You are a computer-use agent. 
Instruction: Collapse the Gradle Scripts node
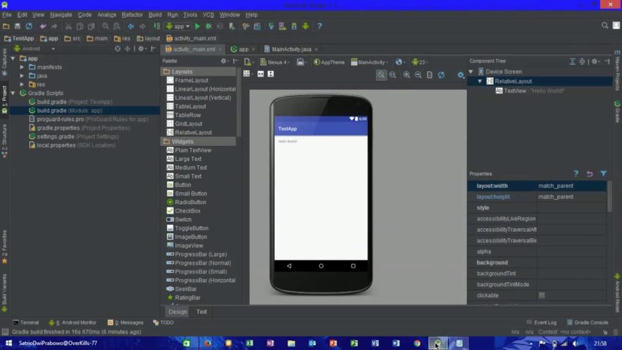click(x=13, y=93)
